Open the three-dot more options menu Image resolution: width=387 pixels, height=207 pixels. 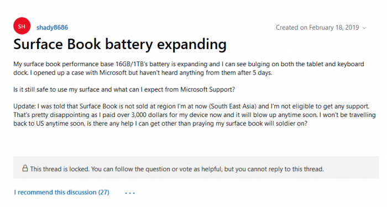[130, 193]
